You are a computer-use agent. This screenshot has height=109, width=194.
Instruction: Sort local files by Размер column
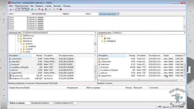[39, 56]
